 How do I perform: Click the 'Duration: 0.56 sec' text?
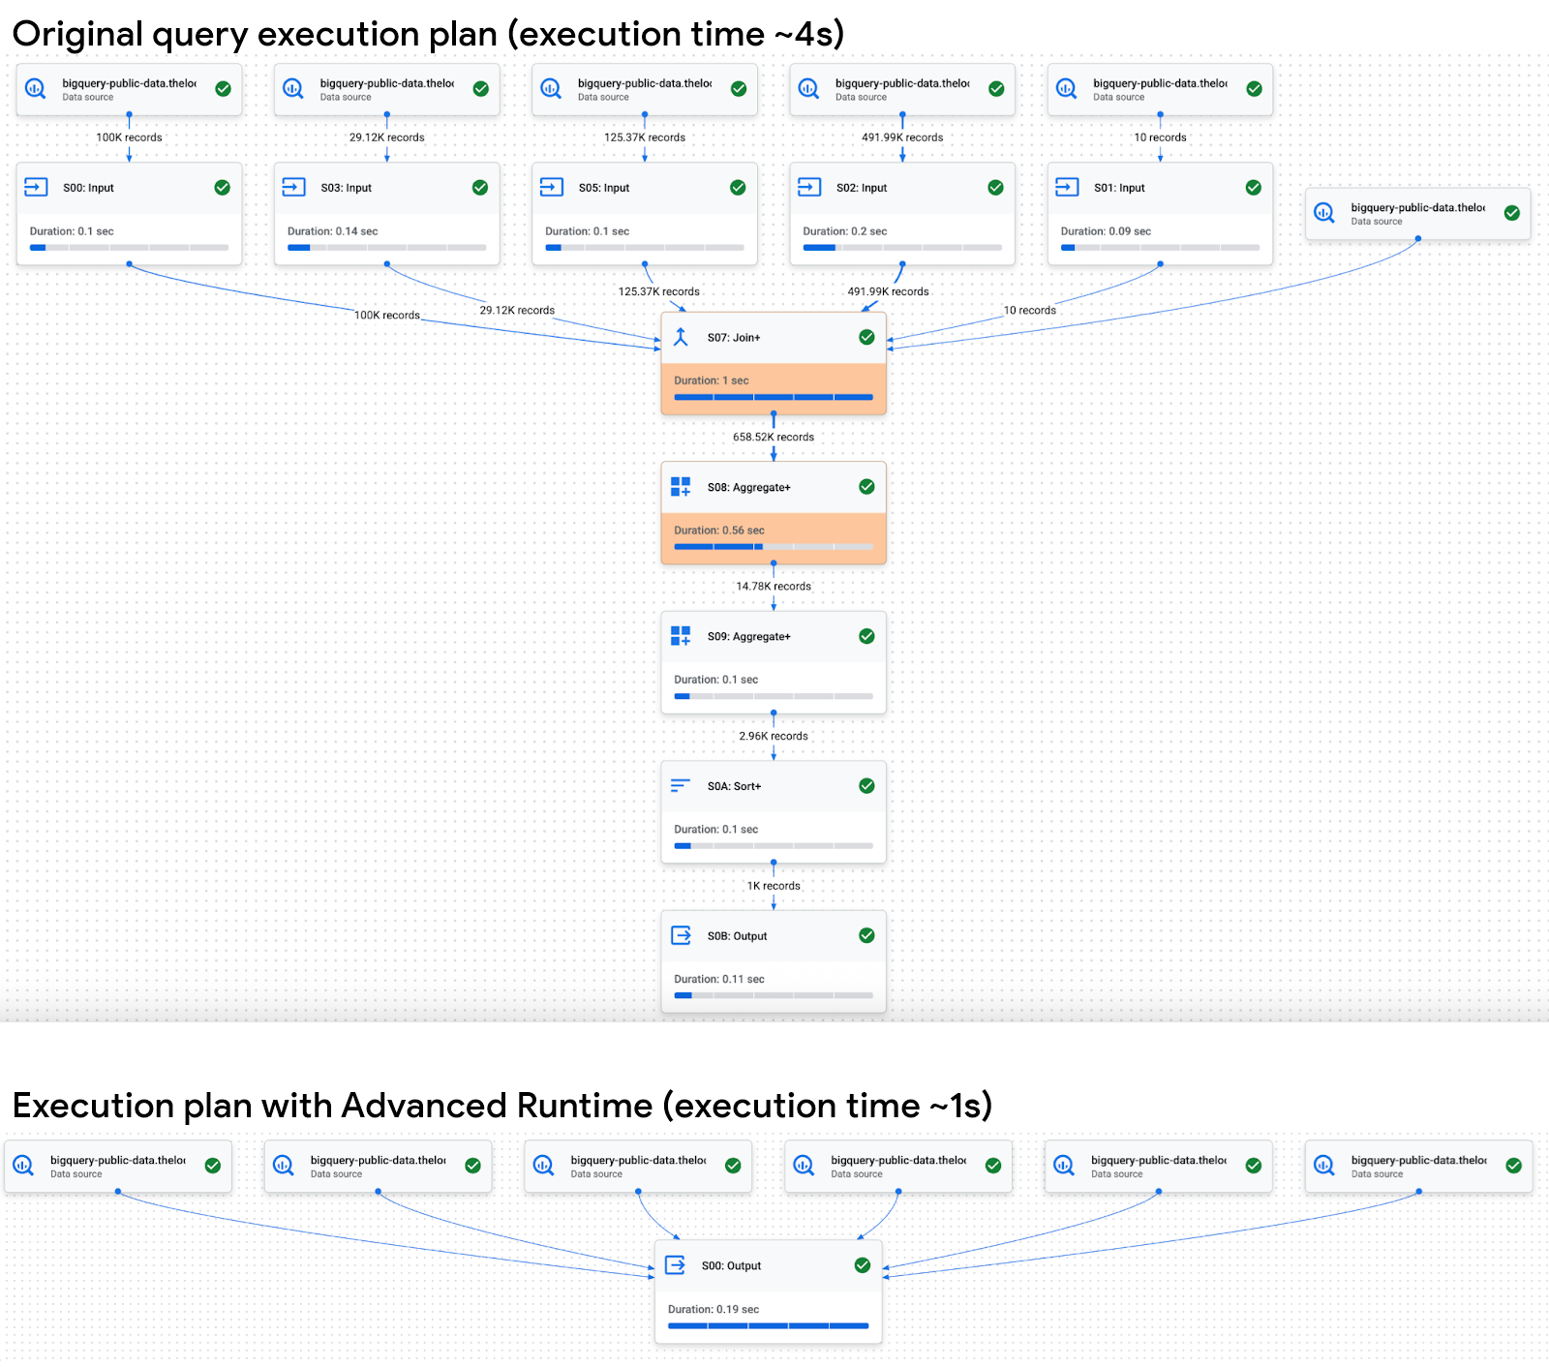pyautogui.click(x=719, y=530)
